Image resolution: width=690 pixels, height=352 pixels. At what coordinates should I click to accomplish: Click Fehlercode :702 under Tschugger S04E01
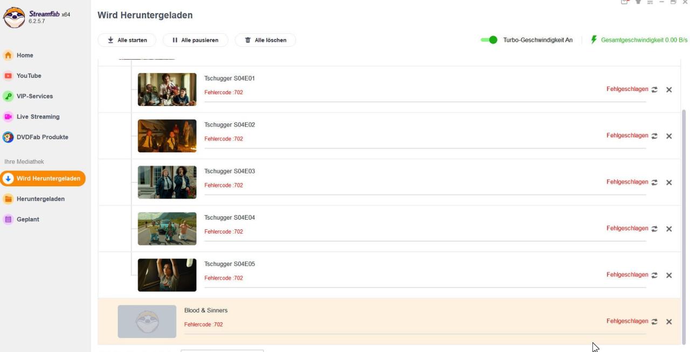coord(224,93)
